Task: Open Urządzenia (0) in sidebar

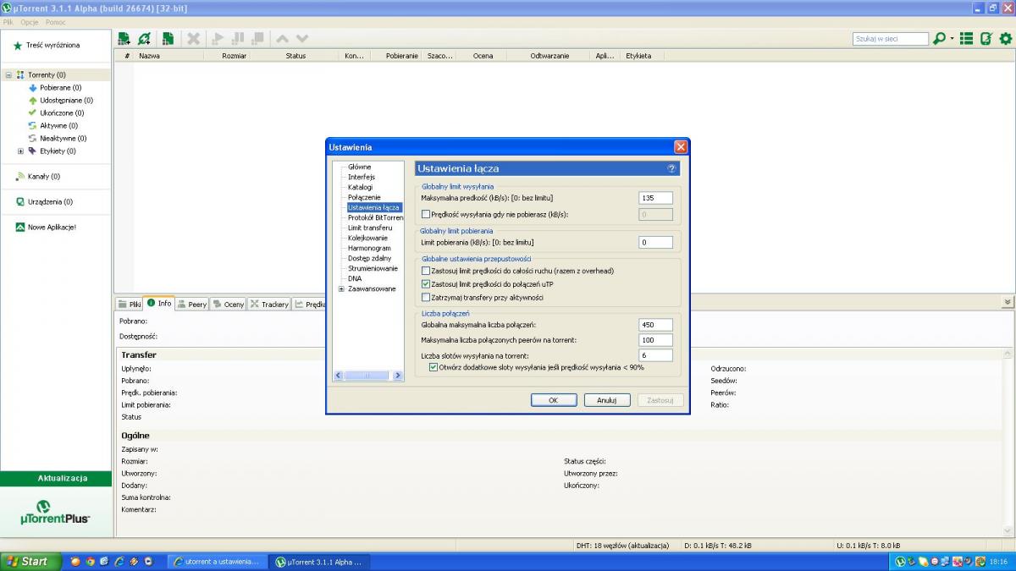Action: (44, 202)
